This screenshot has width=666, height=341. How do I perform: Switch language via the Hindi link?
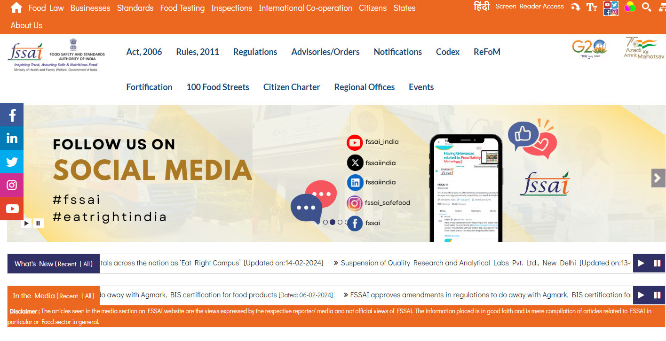click(481, 7)
